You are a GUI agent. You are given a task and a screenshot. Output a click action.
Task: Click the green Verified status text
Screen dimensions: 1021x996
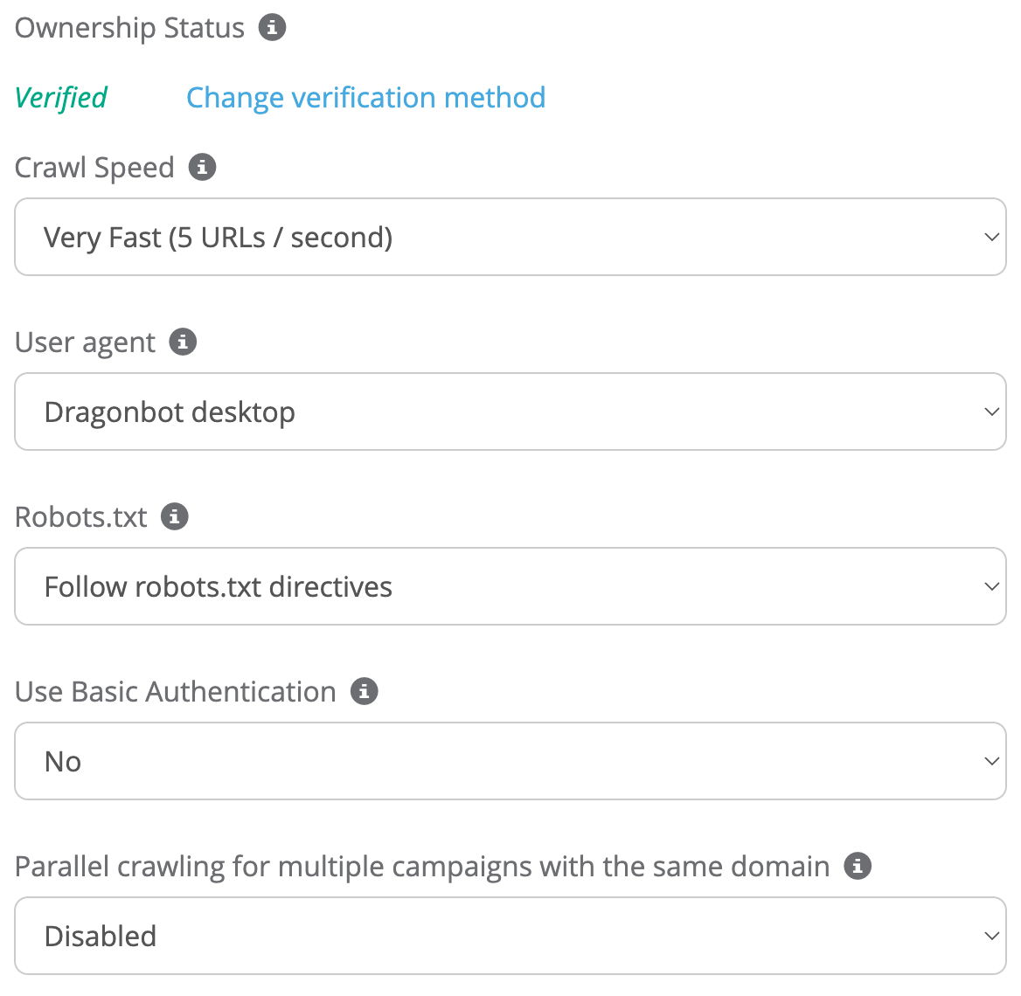pyautogui.click(x=61, y=97)
